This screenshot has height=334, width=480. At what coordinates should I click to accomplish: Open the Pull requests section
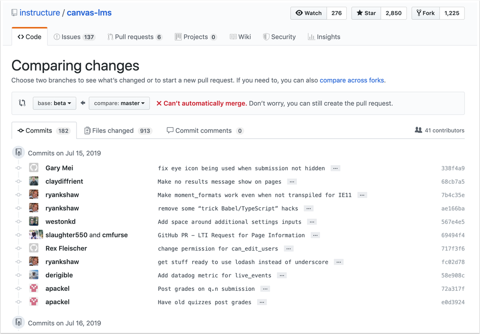click(135, 36)
